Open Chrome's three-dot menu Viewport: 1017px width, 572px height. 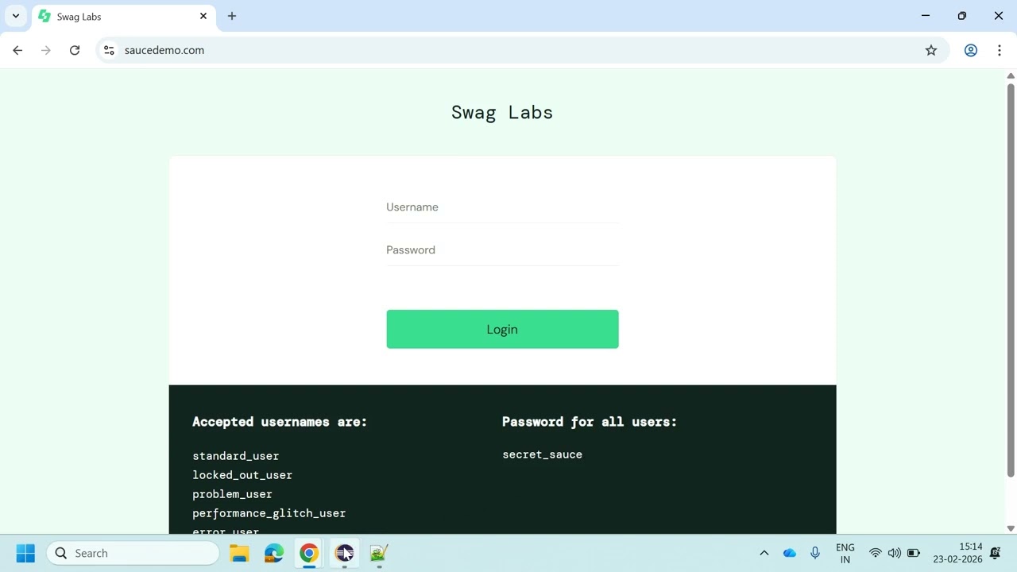click(1000, 50)
